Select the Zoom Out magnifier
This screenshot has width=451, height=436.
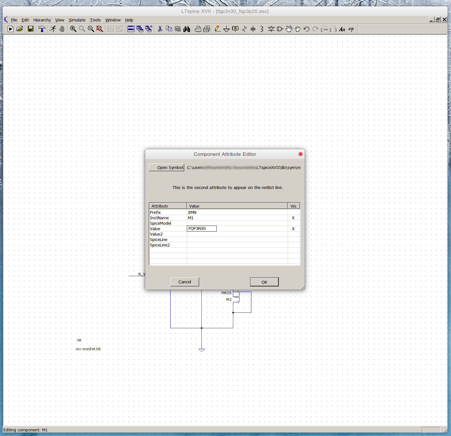point(91,29)
